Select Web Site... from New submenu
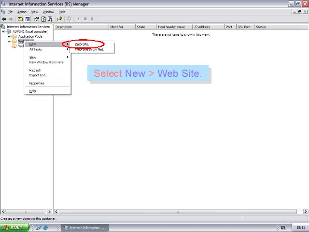This screenshot has width=309, height=232. tap(92, 44)
